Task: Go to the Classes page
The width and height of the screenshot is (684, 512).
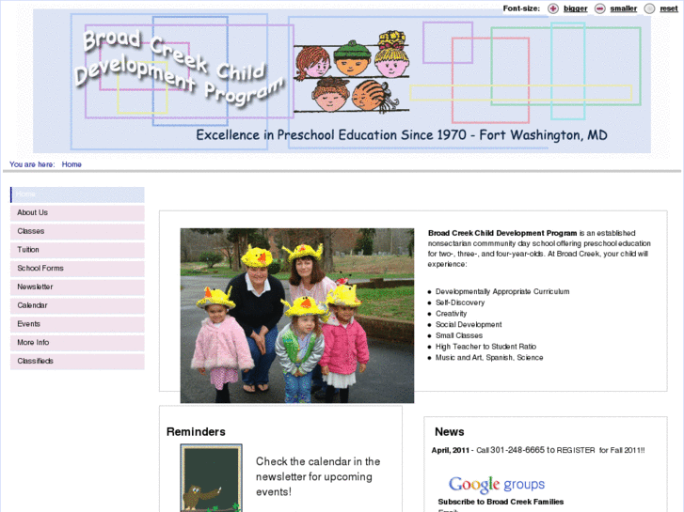Action: (77, 231)
